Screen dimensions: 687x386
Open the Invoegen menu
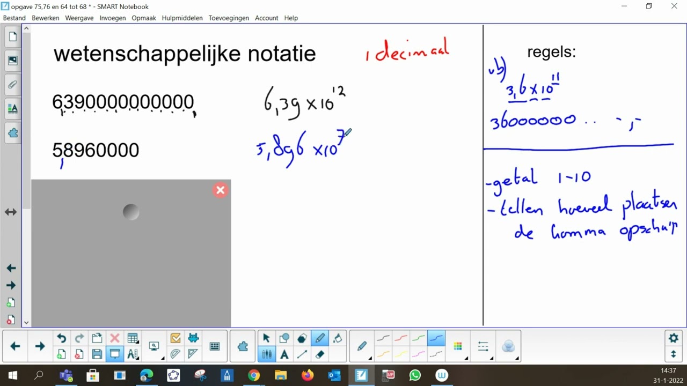[113, 18]
